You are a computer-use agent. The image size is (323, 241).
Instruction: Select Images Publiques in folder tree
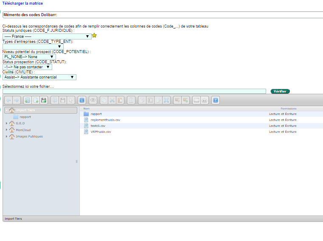point(29,136)
